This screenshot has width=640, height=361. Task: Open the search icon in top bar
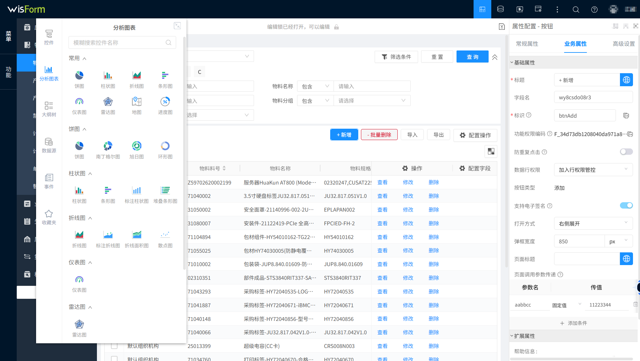coord(576,9)
